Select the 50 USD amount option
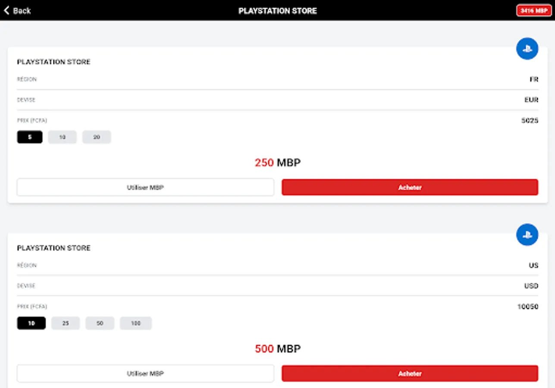This screenshot has height=388, width=555. pyautogui.click(x=100, y=323)
